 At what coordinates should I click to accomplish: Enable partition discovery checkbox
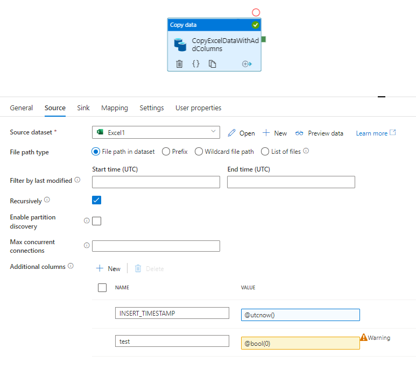coord(96,221)
